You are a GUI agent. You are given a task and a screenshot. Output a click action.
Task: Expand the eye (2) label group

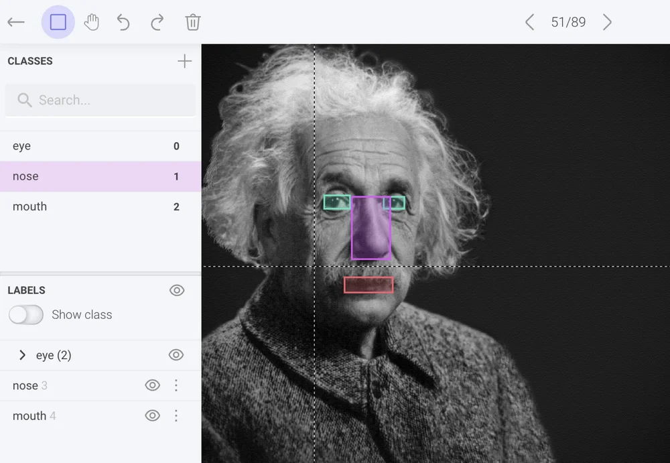tap(22, 355)
